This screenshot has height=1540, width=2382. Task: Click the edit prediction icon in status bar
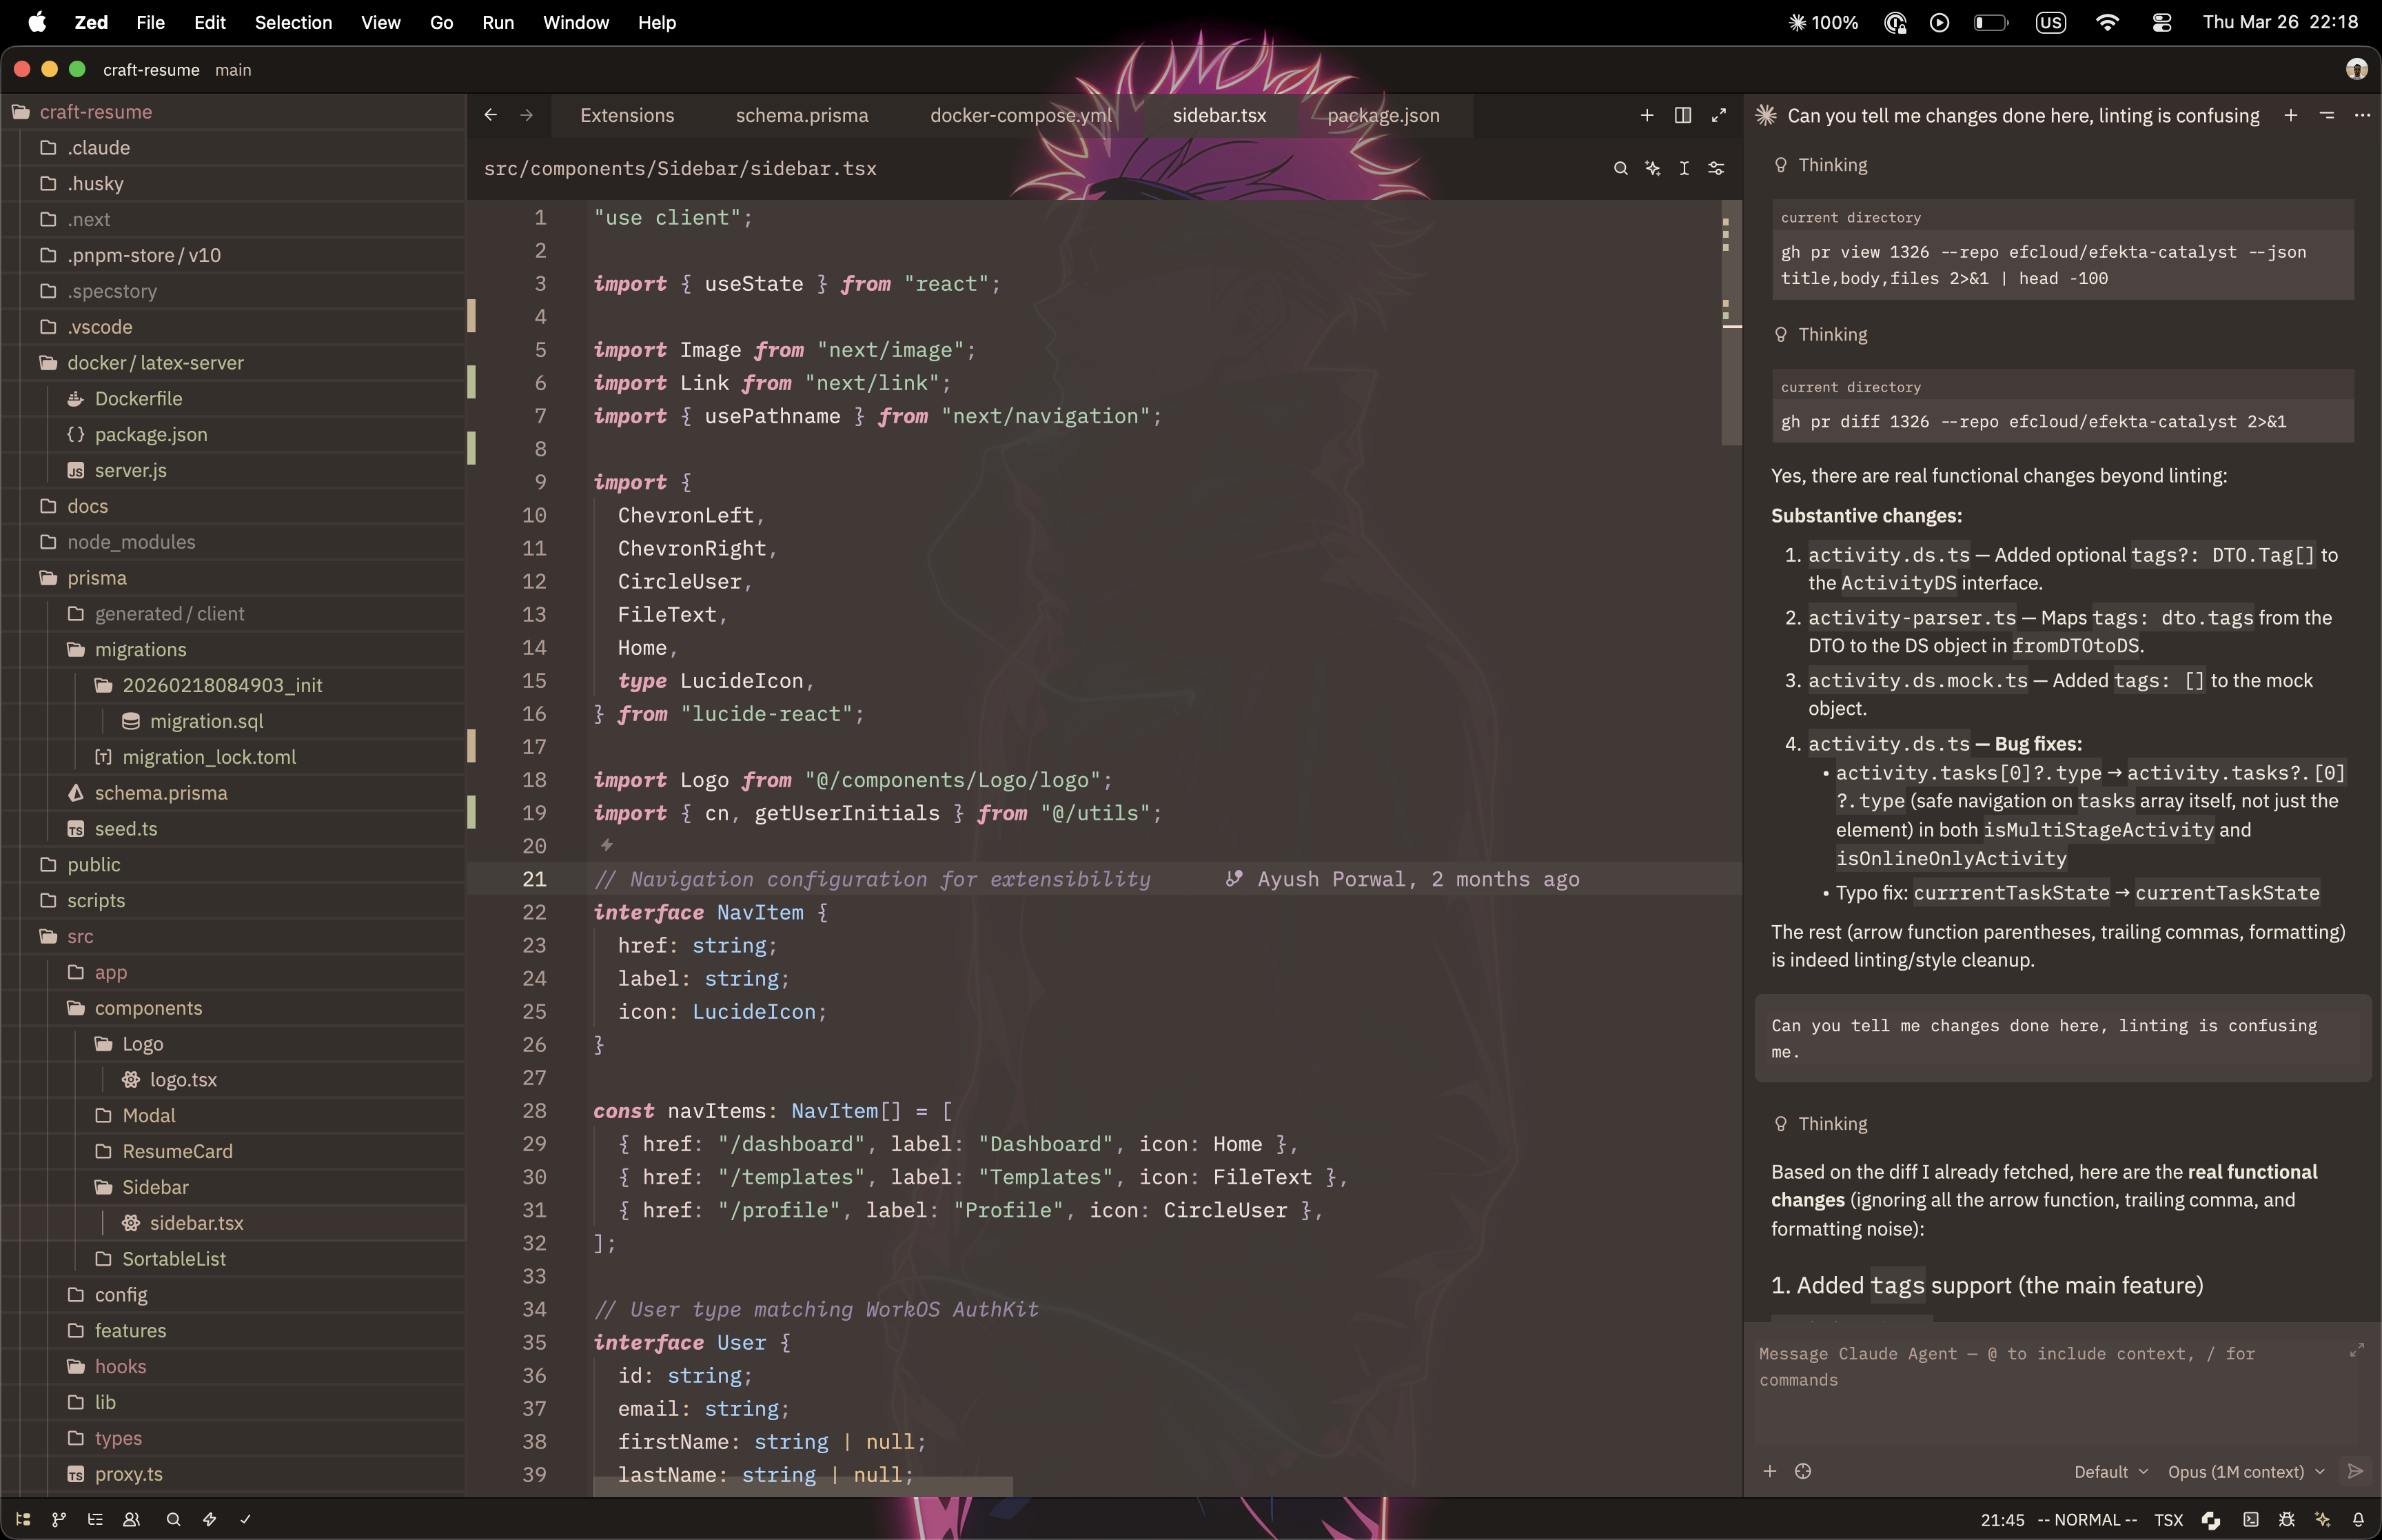click(x=2210, y=1519)
